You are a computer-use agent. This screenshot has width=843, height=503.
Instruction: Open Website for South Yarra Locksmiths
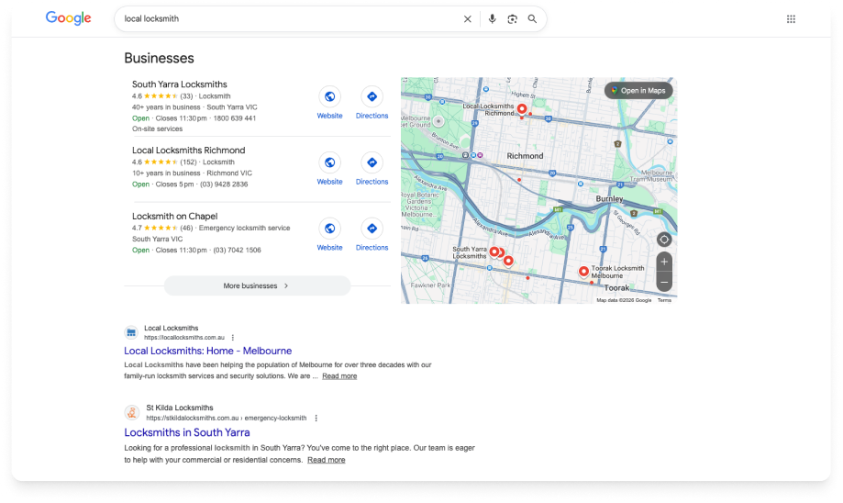329,104
